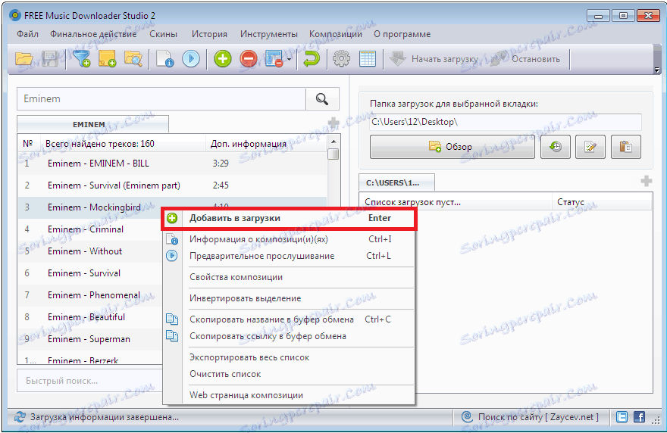Open the Финальное действие menu
Image resolution: width=667 pixels, height=433 pixels.
(93, 34)
